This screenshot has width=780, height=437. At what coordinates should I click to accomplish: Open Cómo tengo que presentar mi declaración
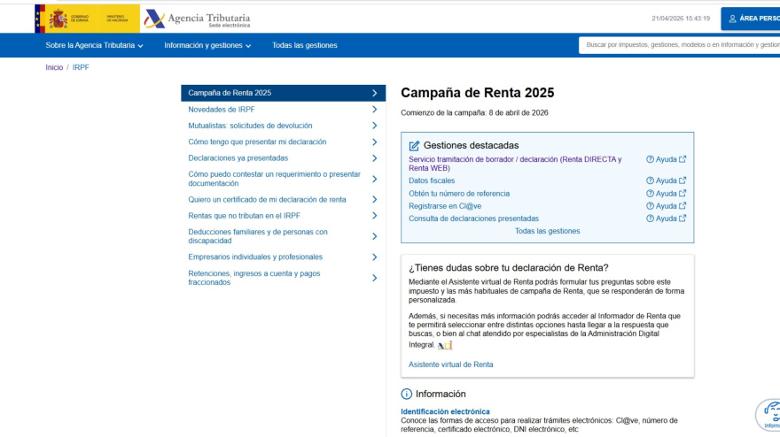click(283, 142)
